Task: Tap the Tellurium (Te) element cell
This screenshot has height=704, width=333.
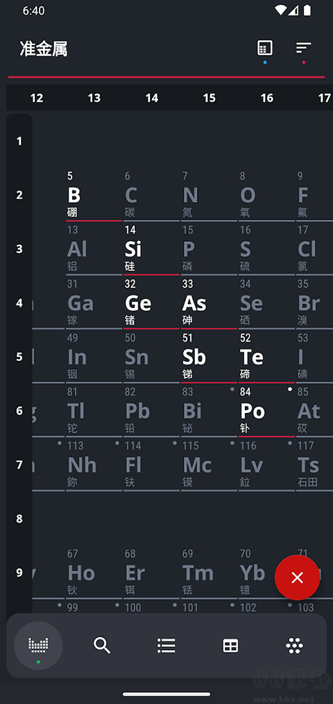Action: click(266, 357)
